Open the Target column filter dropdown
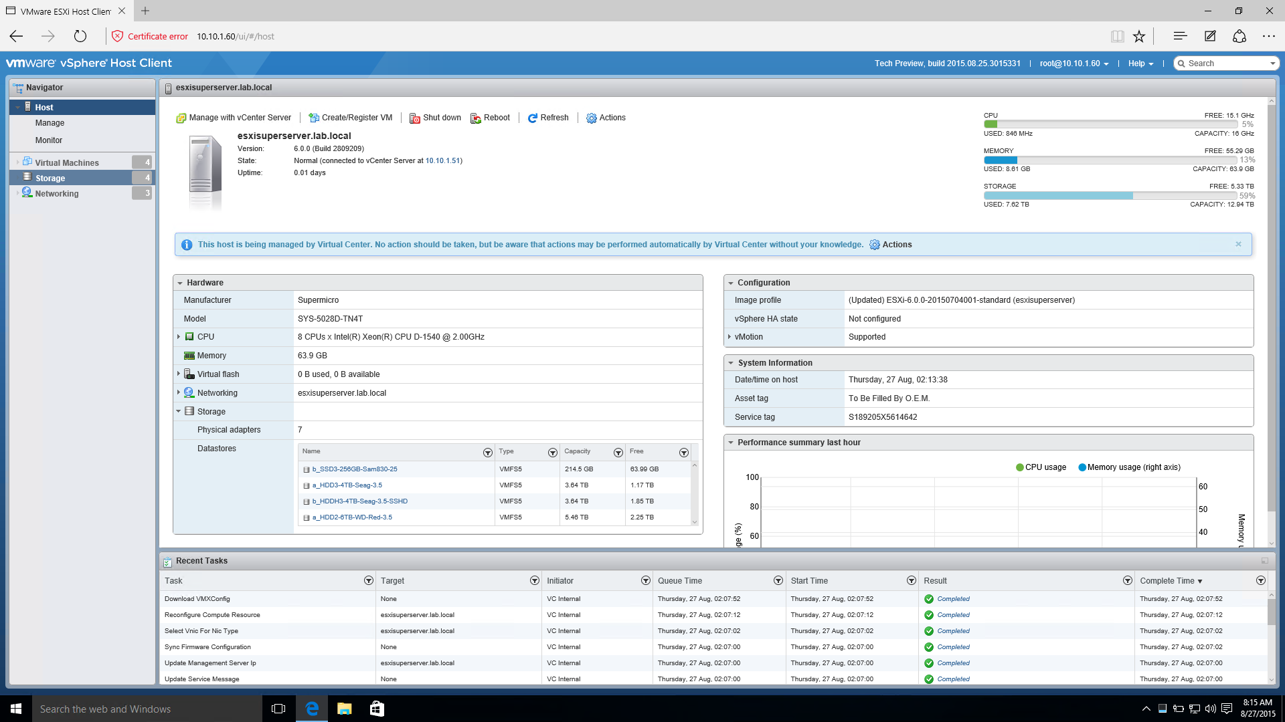The height and width of the screenshot is (722, 1285). [x=534, y=580]
